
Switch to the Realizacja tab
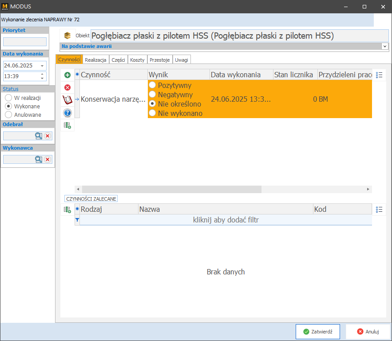95,59
